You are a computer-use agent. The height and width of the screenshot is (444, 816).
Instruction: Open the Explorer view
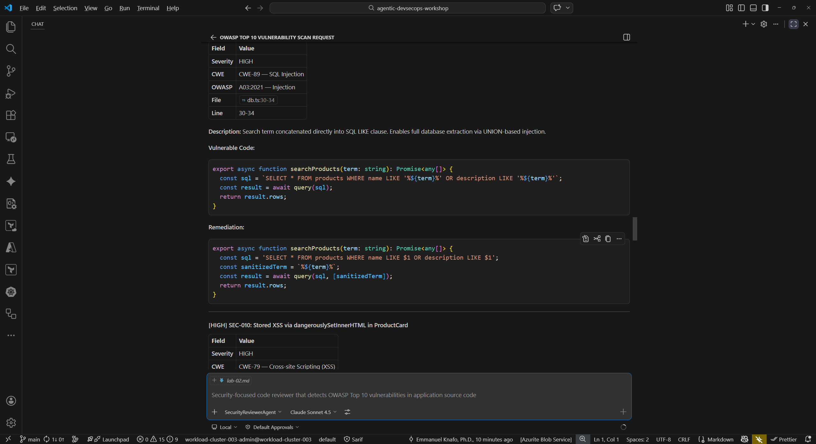pos(11,27)
